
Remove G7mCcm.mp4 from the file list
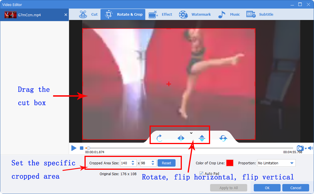[x=66, y=15]
